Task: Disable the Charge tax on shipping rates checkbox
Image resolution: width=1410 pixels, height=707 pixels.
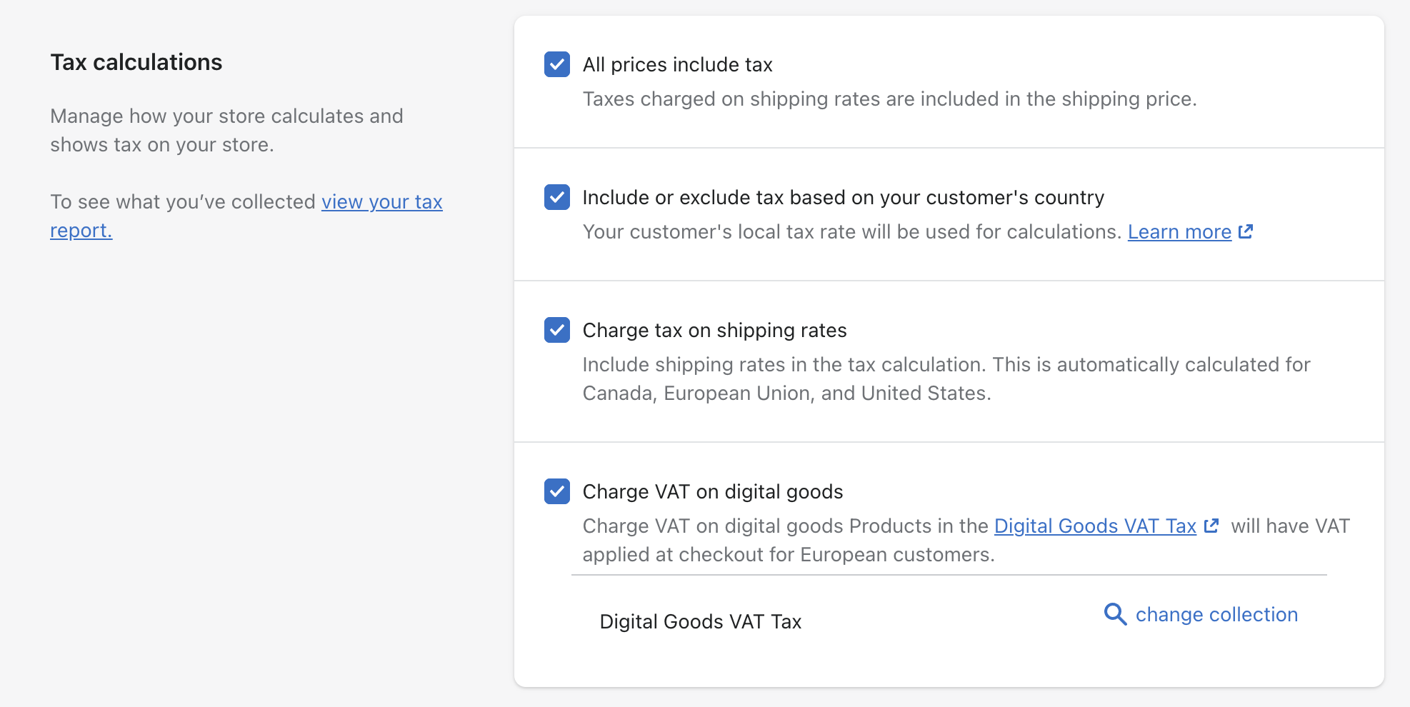Action: [x=556, y=330]
